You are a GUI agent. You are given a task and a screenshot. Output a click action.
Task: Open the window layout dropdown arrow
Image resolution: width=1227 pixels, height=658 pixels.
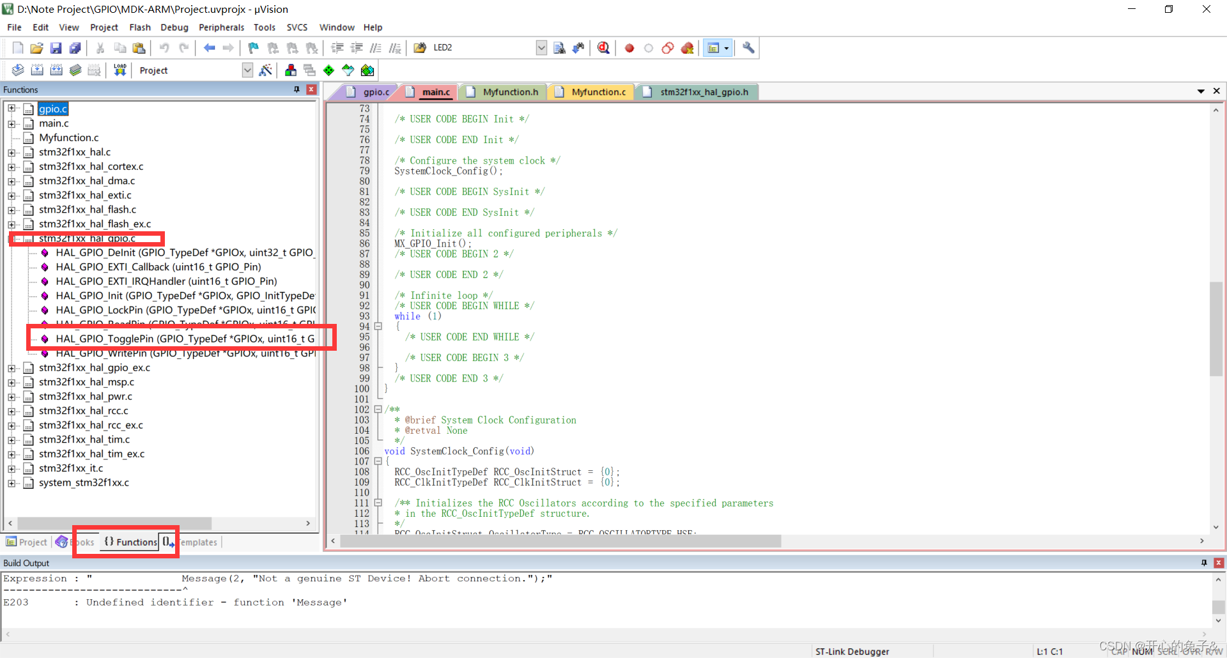pos(727,48)
